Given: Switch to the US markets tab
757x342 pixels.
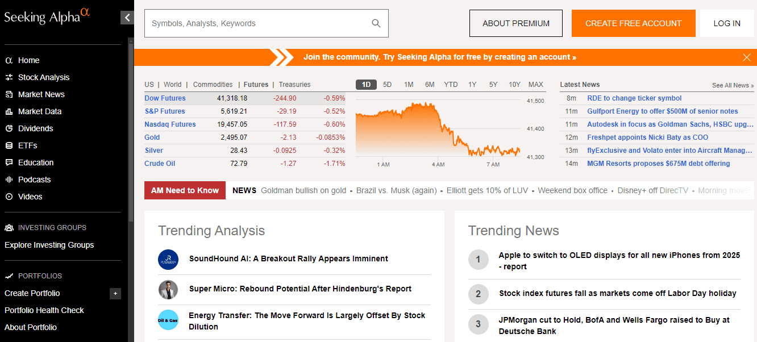Looking at the screenshot, I should pos(149,85).
